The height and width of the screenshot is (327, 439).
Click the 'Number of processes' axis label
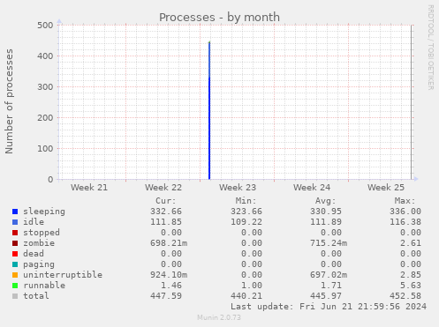pyautogui.click(x=9, y=101)
